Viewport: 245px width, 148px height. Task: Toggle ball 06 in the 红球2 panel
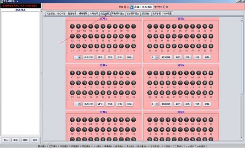point(180,26)
